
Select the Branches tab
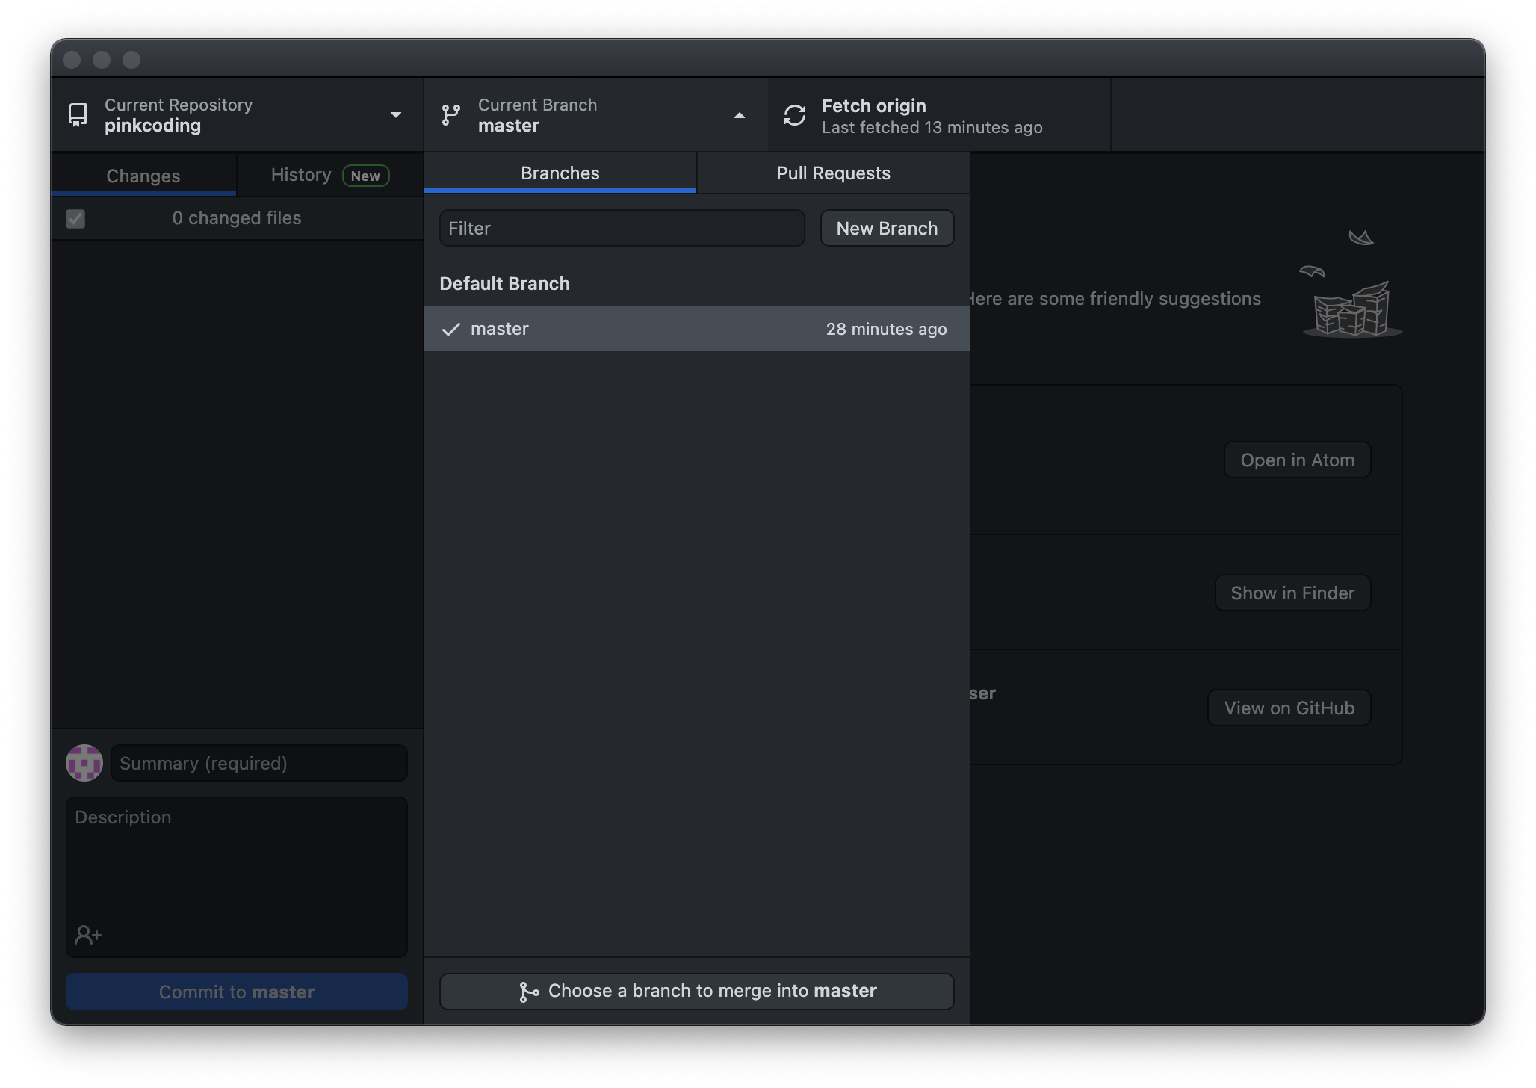point(560,173)
